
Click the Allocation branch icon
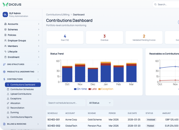[8, 103]
